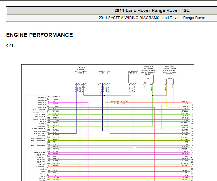The image size is (217, 181).
Task: Click the C2274 connector label
Action: click(123, 103)
